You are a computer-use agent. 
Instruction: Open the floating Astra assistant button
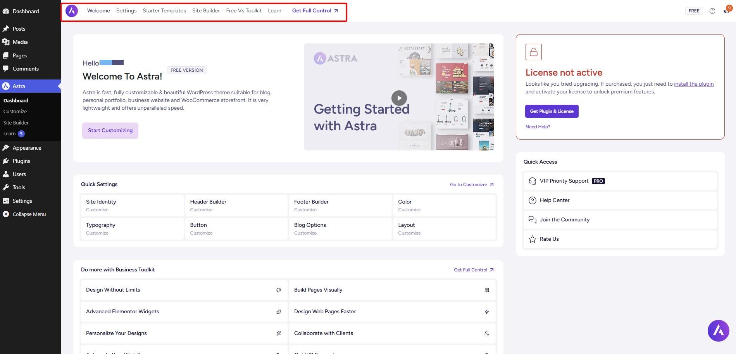pos(719,331)
